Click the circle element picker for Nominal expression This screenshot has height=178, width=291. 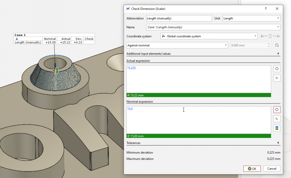277,110
